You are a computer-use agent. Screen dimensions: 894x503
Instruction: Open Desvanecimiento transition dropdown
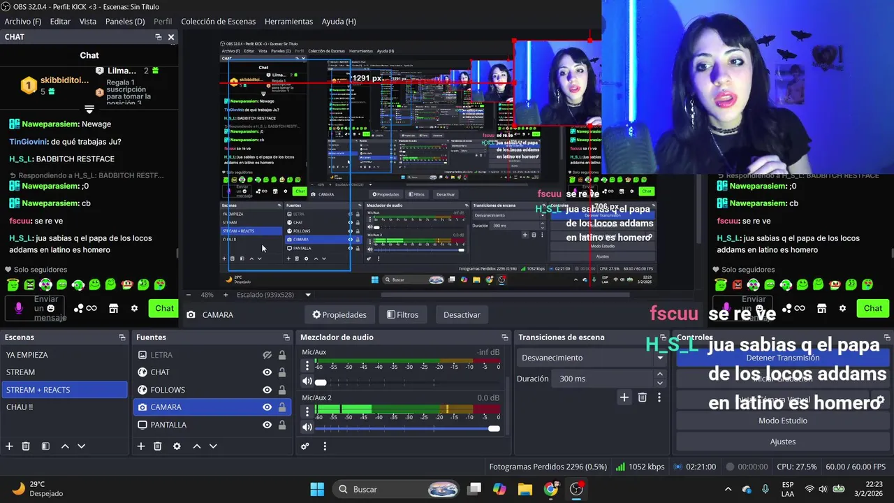pyautogui.click(x=592, y=358)
